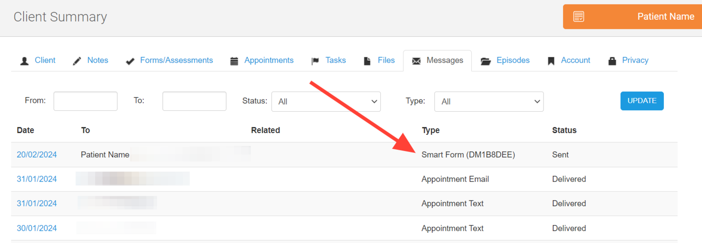The image size is (702, 243).
Task: Click Patient Name in the To column
Action: tap(105, 155)
